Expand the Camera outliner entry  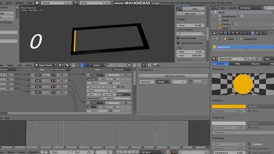[x=216, y=24]
